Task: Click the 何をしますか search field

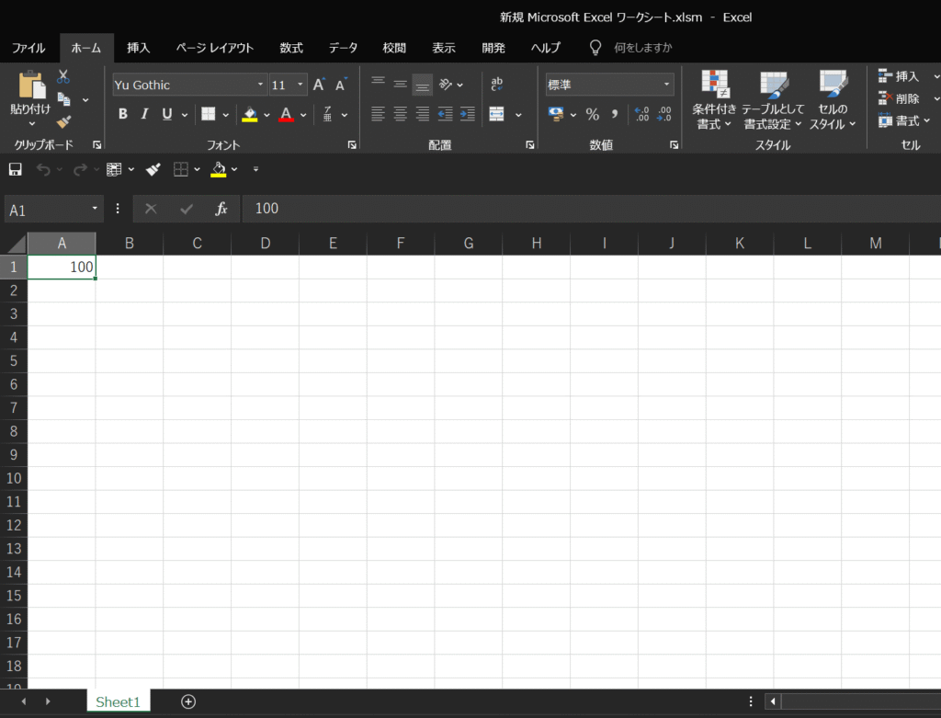Action: 642,48
